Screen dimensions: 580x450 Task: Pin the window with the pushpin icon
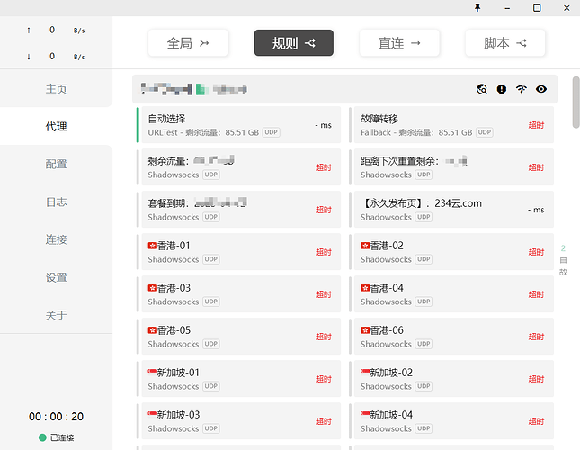click(477, 8)
